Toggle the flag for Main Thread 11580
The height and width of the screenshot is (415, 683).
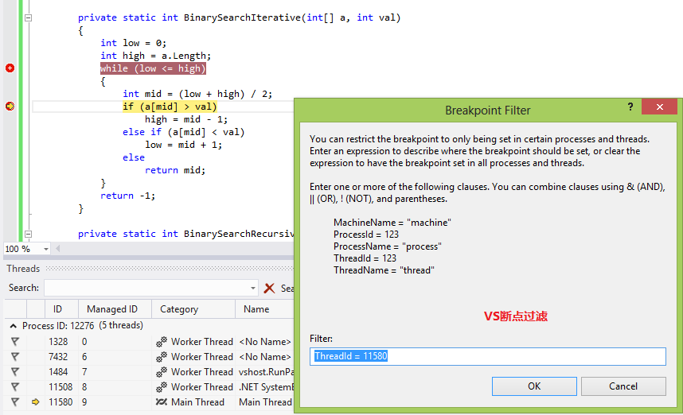[15, 402]
